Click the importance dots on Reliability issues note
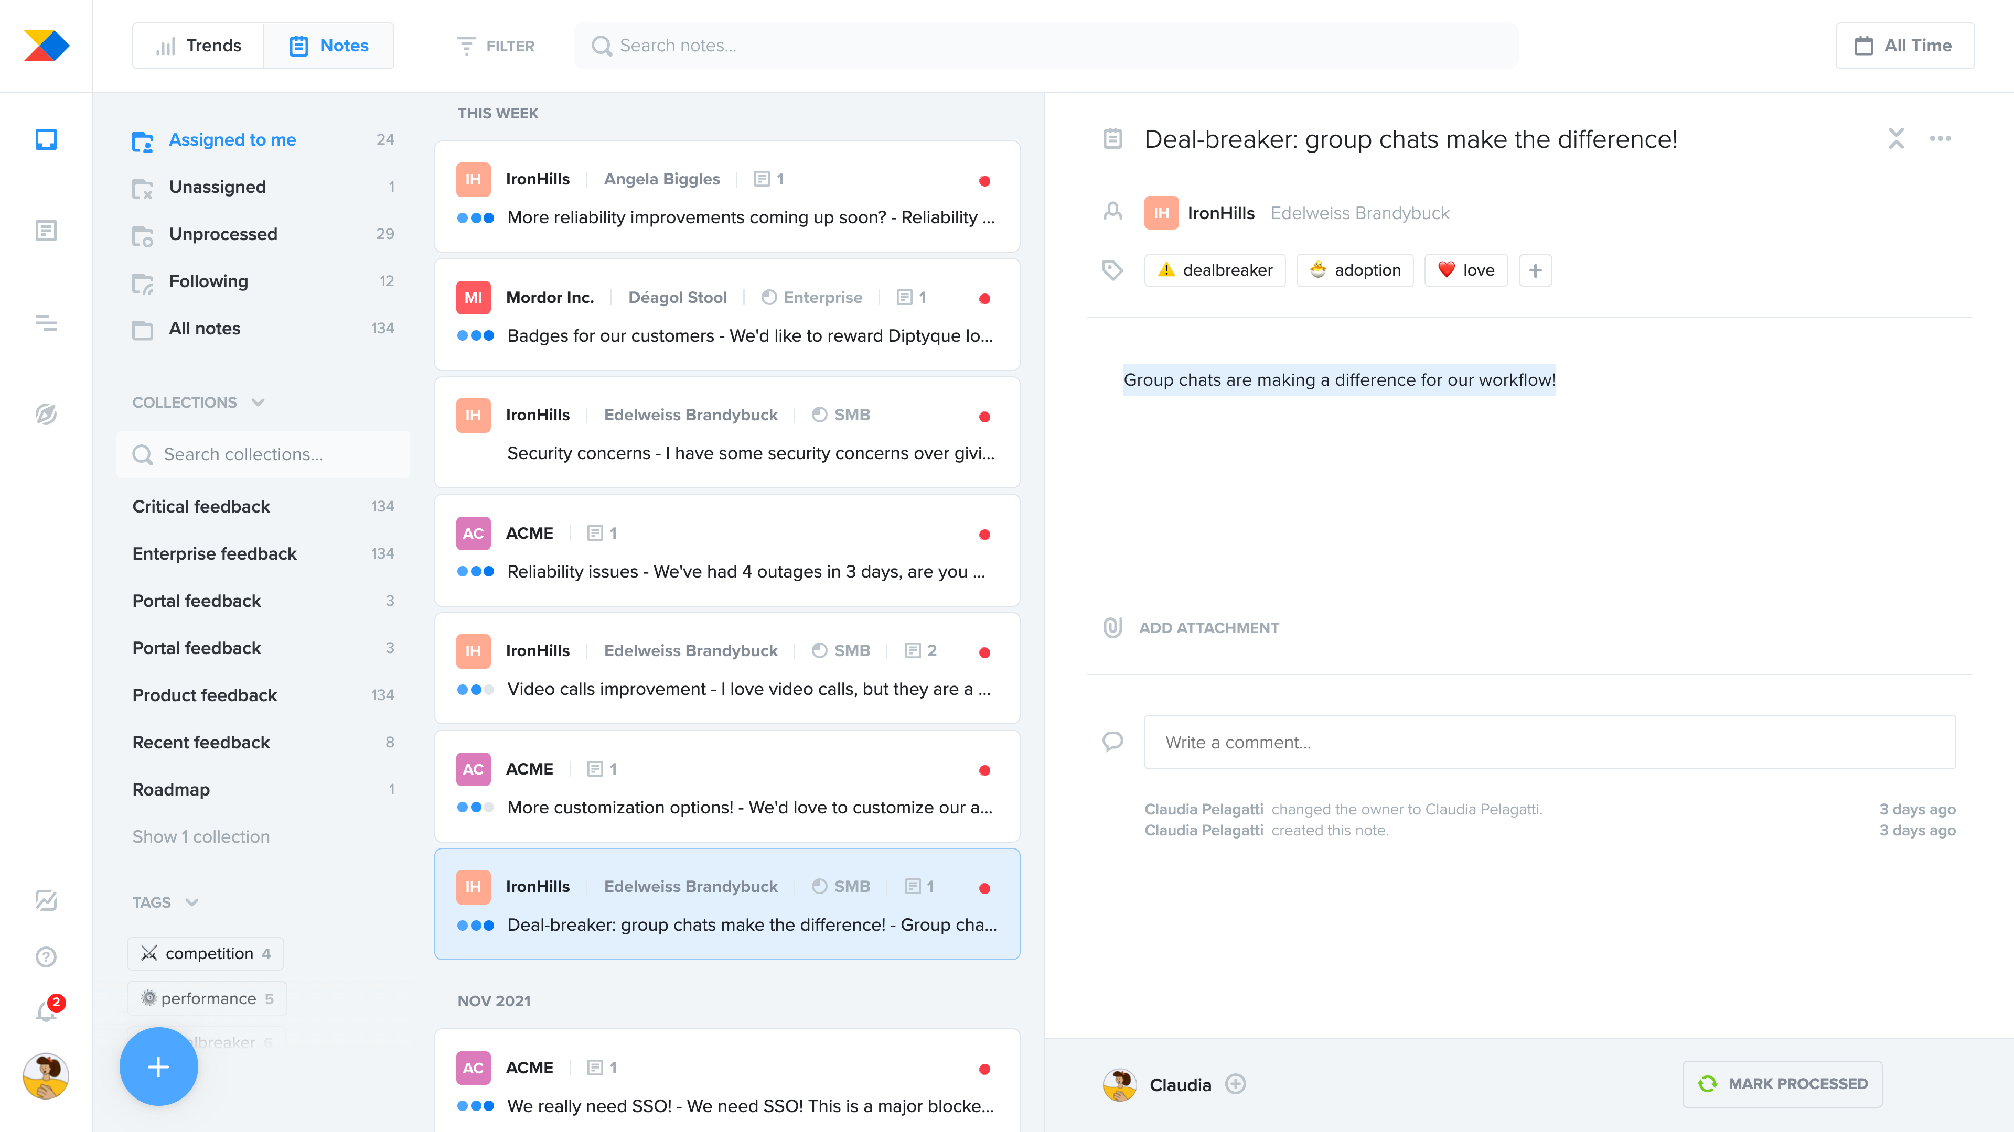 tap(475, 571)
